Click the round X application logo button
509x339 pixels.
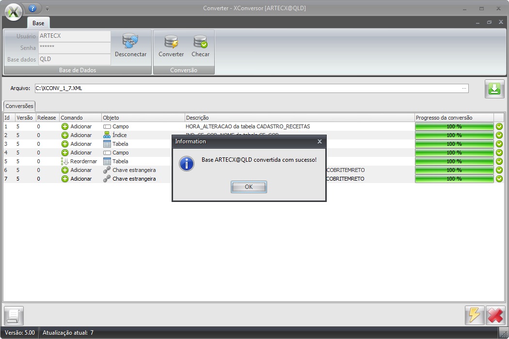(14, 12)
